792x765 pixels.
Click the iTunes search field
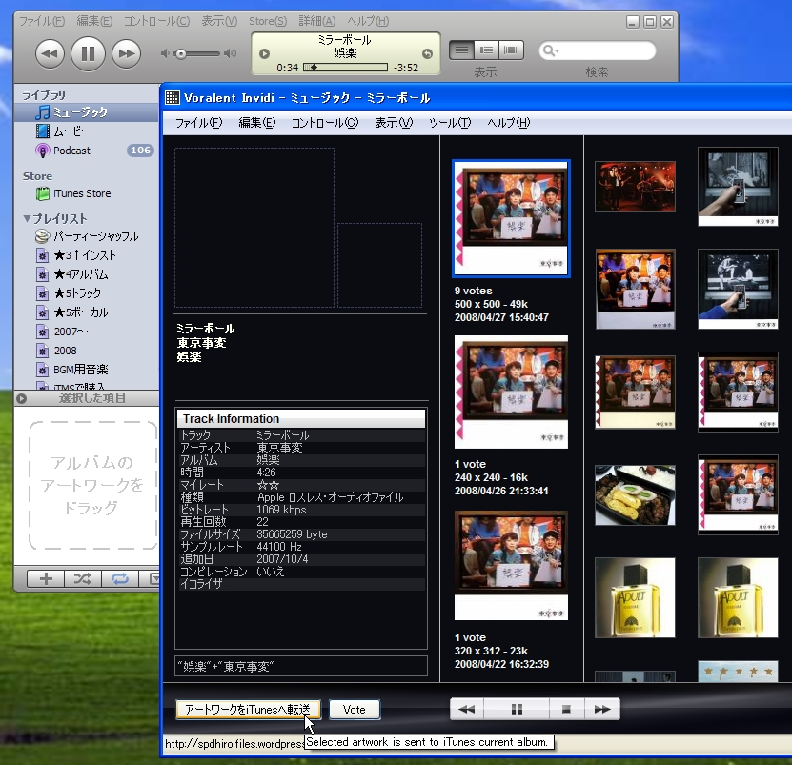pos(598,50)
